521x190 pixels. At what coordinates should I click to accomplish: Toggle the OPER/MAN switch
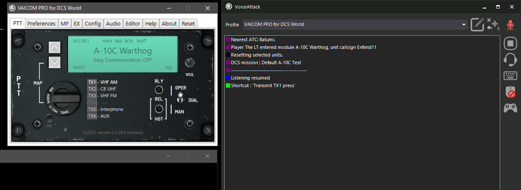click(x=180, y=99)
